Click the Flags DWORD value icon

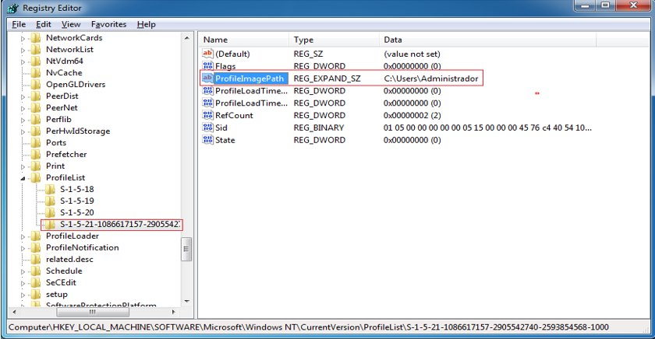click(207, 66)
